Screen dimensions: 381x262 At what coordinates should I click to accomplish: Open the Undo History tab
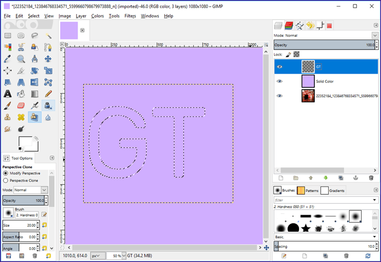click(x=311, y=25)
